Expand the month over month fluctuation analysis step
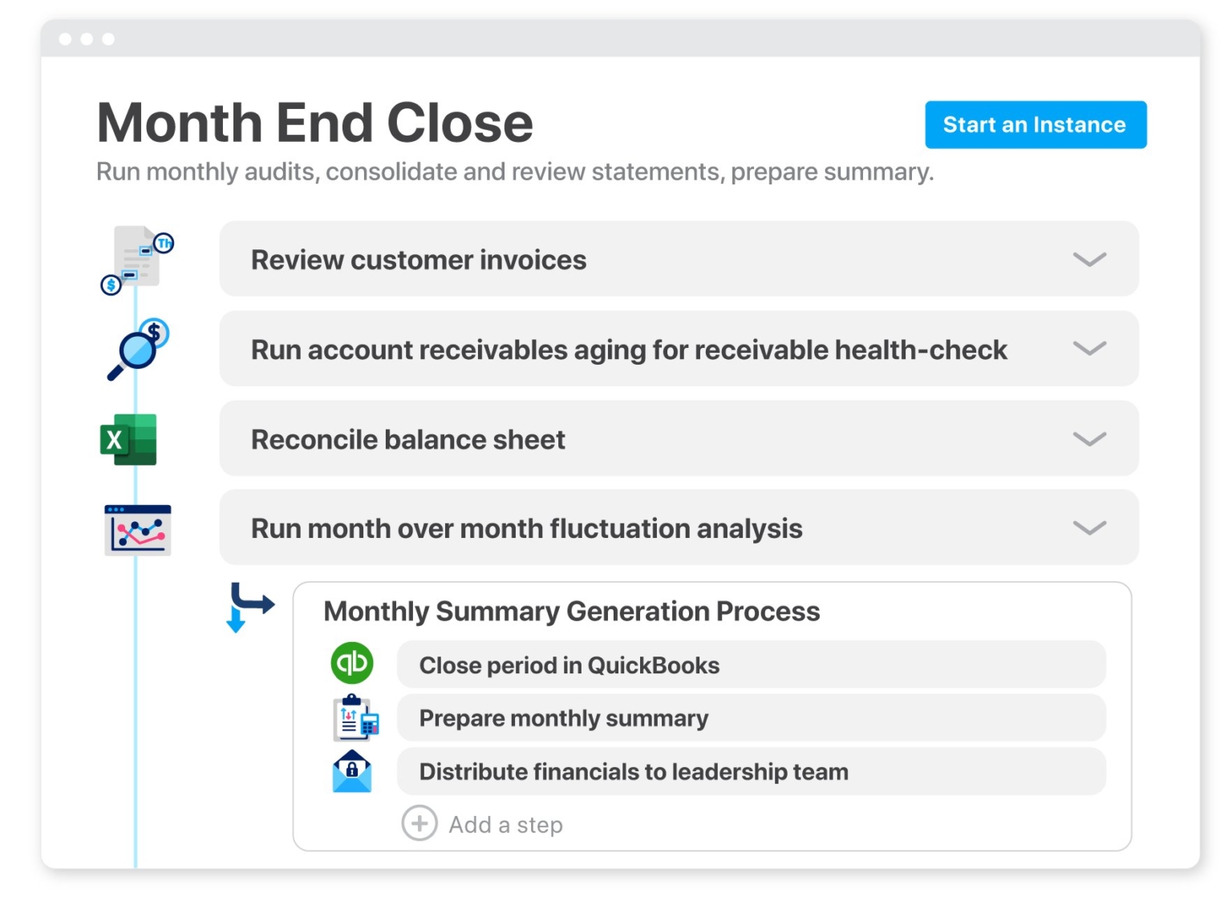 click(1088, 527)
